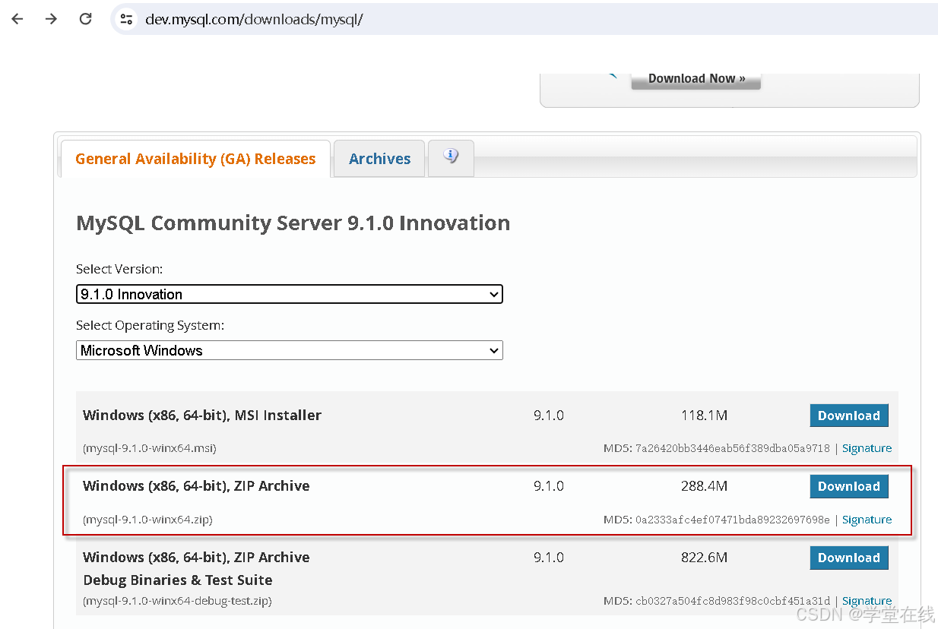Image resolution: width=938 pixels, height=629 pixels.
Task: Open Signature link for MSI installer
Action: click(867, 448)
